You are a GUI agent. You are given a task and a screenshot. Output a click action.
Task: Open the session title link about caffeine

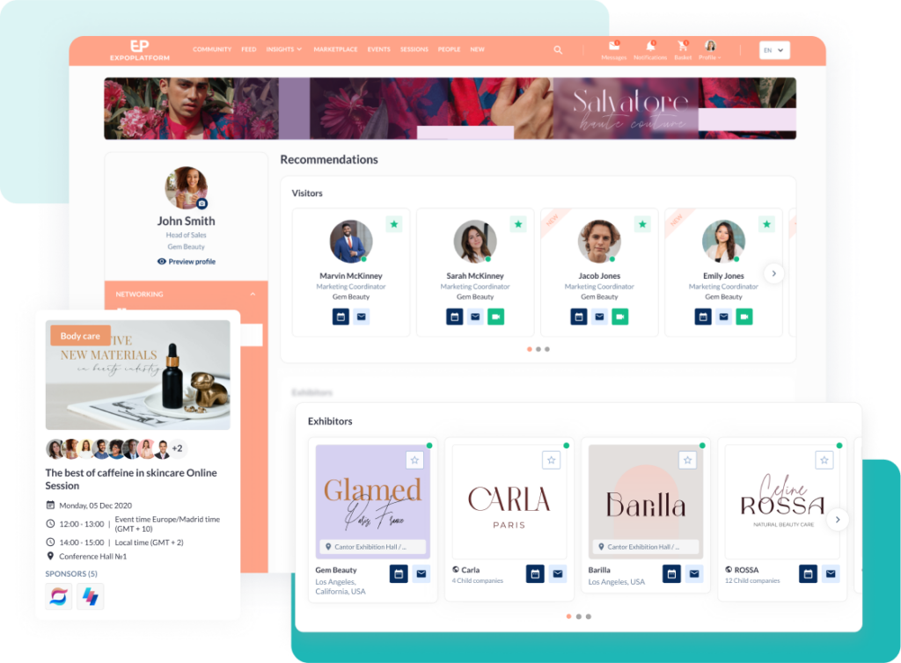coord(131,479)
